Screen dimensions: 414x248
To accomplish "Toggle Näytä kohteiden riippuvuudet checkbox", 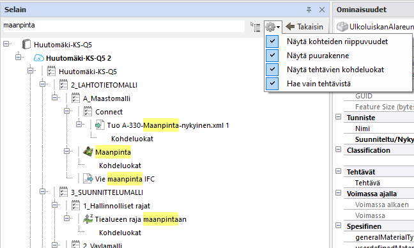I will (272, 42).
